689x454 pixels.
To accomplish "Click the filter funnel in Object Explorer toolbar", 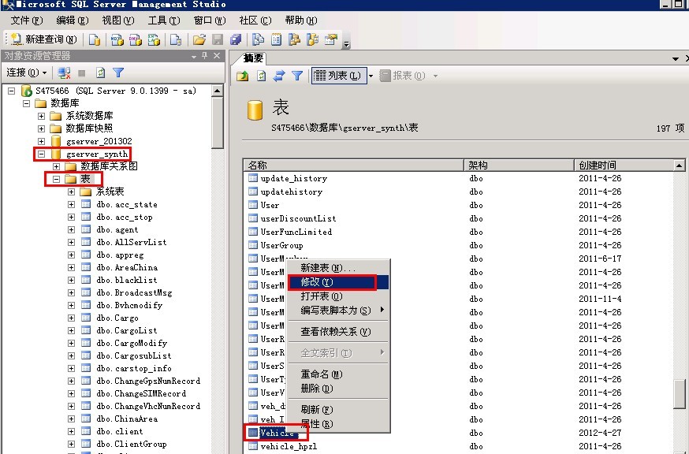I will [118, 73].
